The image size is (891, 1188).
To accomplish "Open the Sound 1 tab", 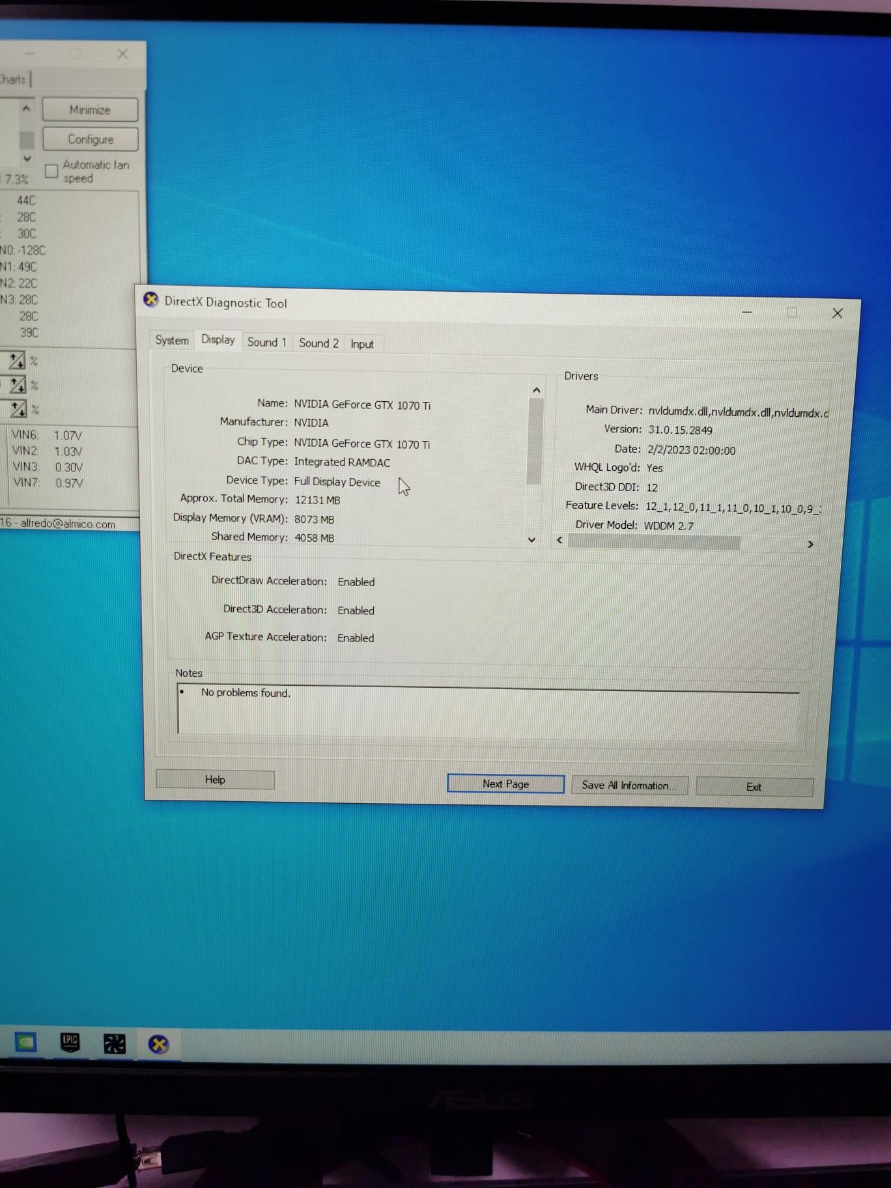I will [x=267, y=343].
